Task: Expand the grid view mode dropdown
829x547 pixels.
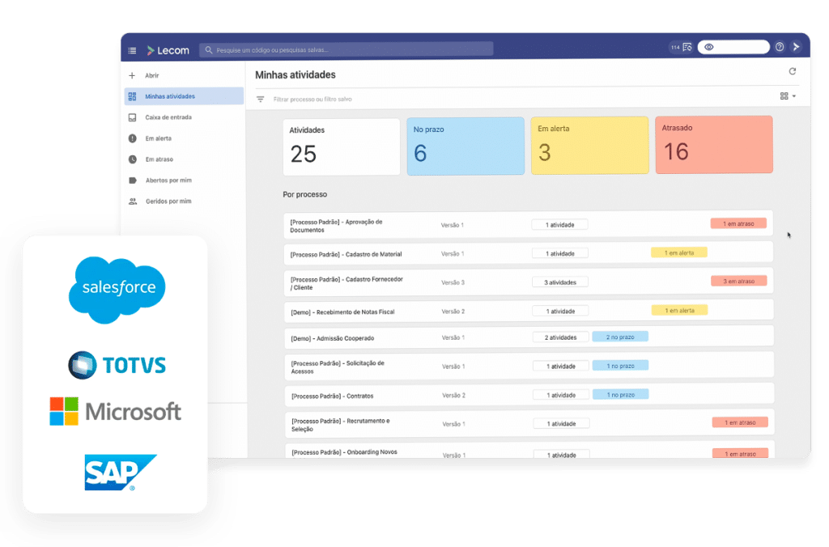Action: click(788, 96)
